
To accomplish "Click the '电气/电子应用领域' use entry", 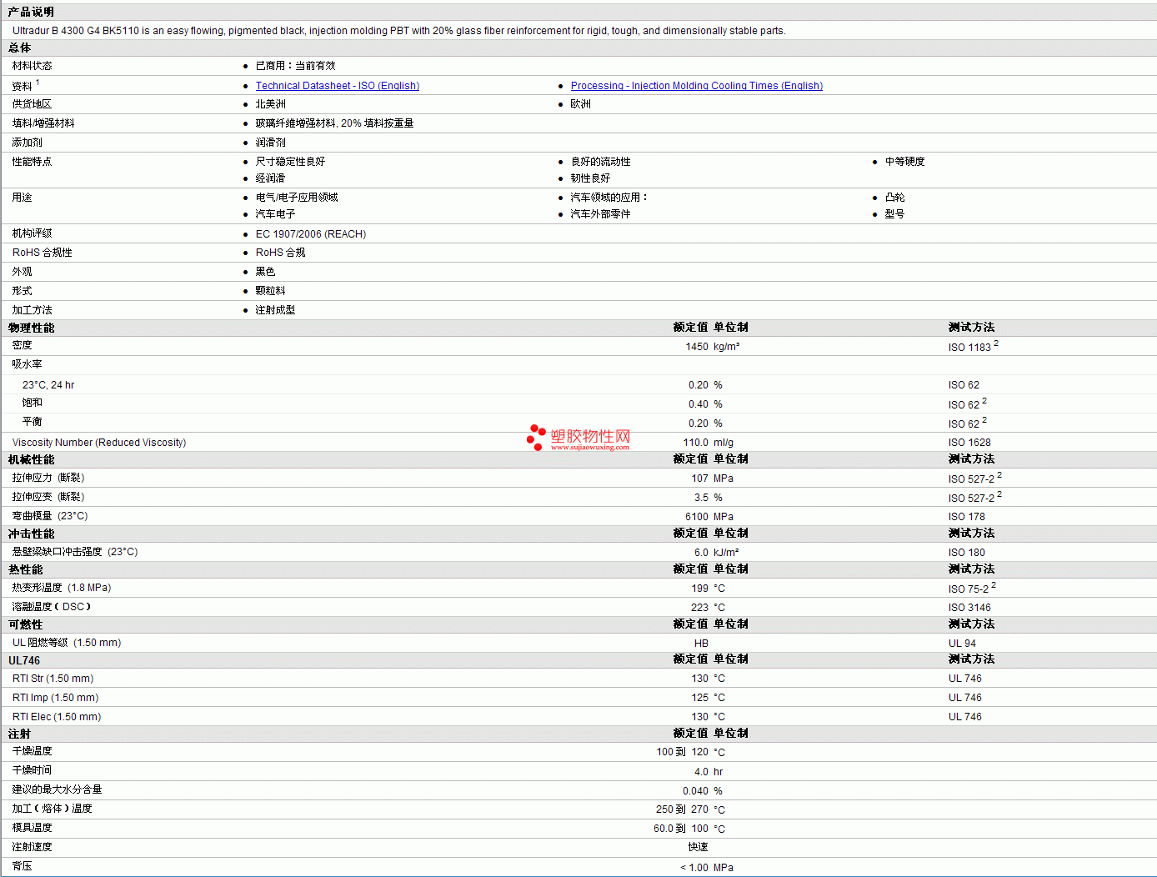I will click(297, 198).
